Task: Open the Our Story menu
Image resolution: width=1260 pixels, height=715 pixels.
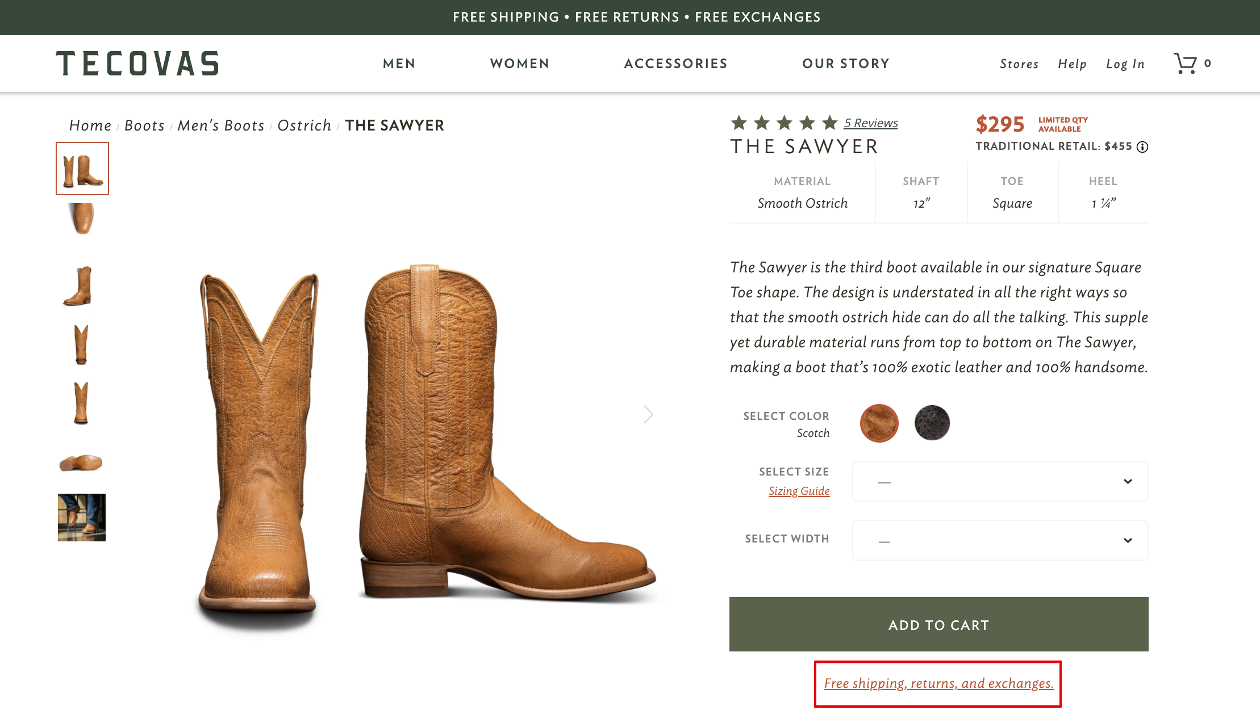Action: click(x=846, y=64)
